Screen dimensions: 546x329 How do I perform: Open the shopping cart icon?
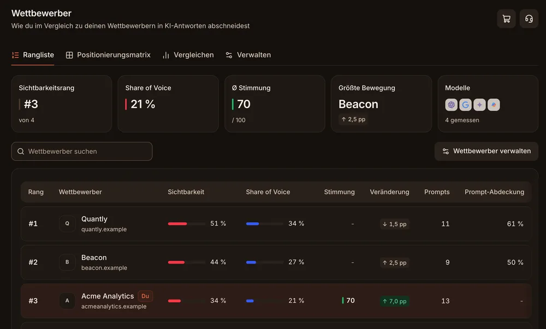(x=506, y=19)
